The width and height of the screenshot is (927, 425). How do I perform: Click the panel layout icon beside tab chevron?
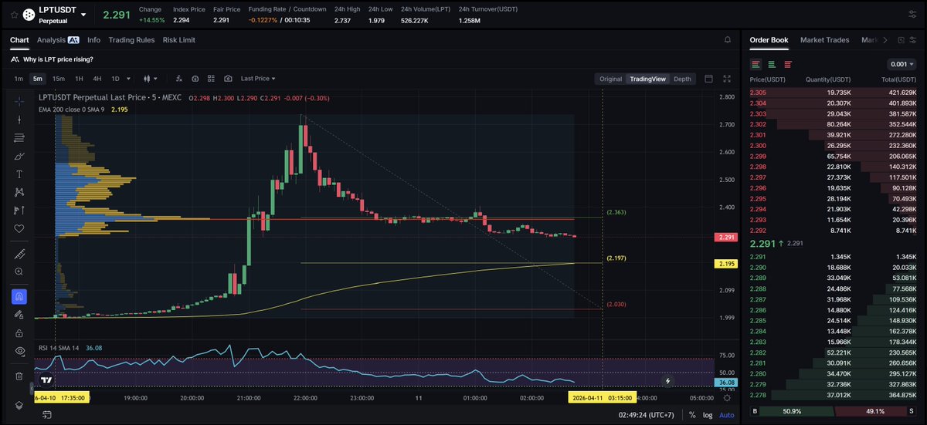point(902,39)
